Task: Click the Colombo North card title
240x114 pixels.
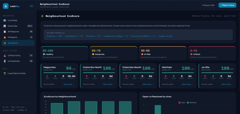Action: point(92,67)
